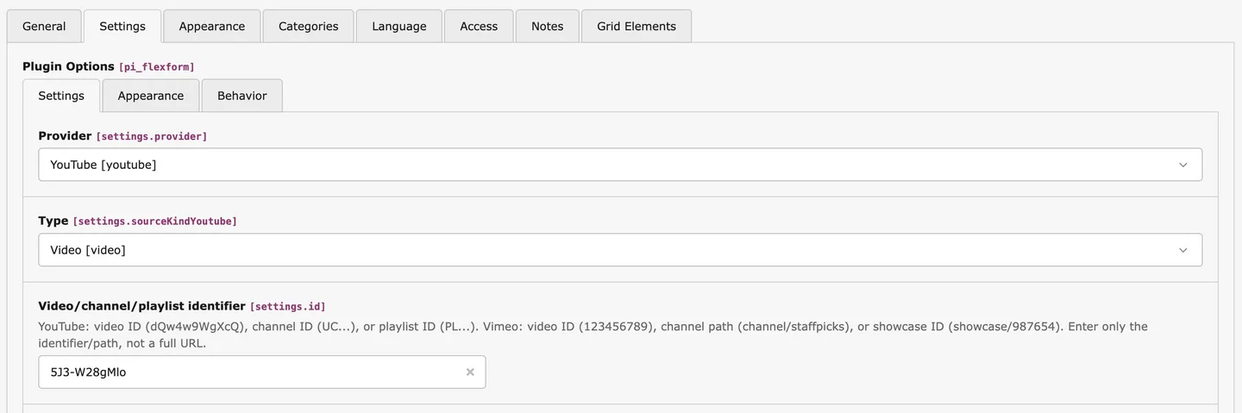Viewport: 1242px width, 413px height.
Task: Click the Type field label
Action: click(53, 221)
